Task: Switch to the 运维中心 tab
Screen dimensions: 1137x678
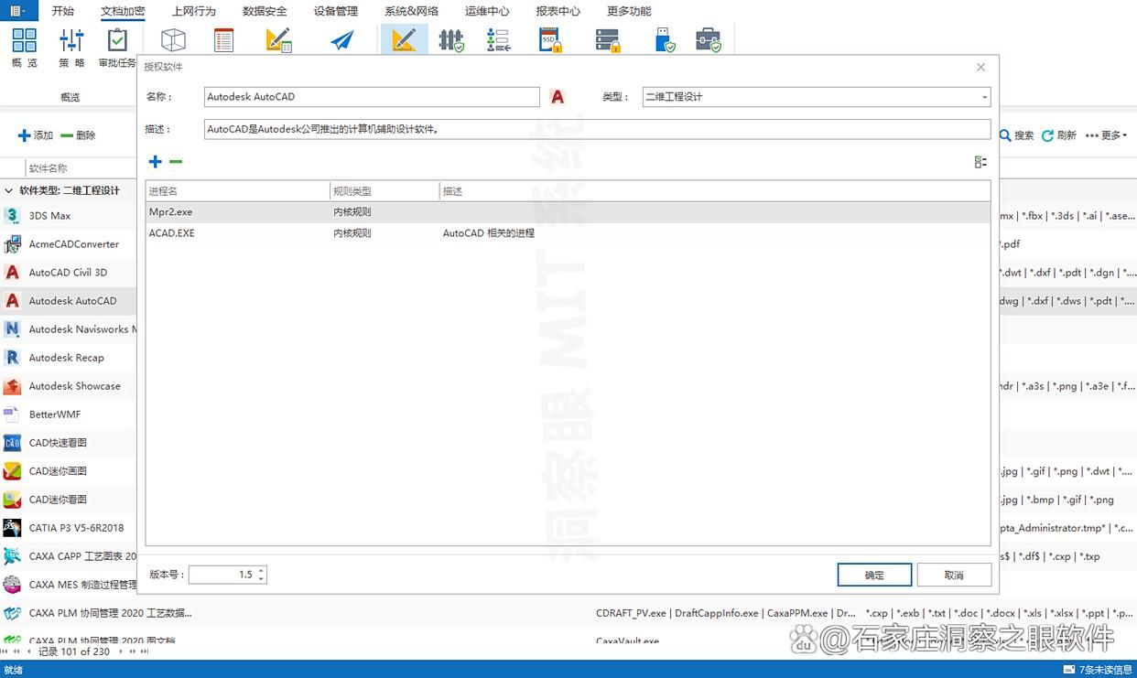Action: pyautogui.click(x=487, y=11)
